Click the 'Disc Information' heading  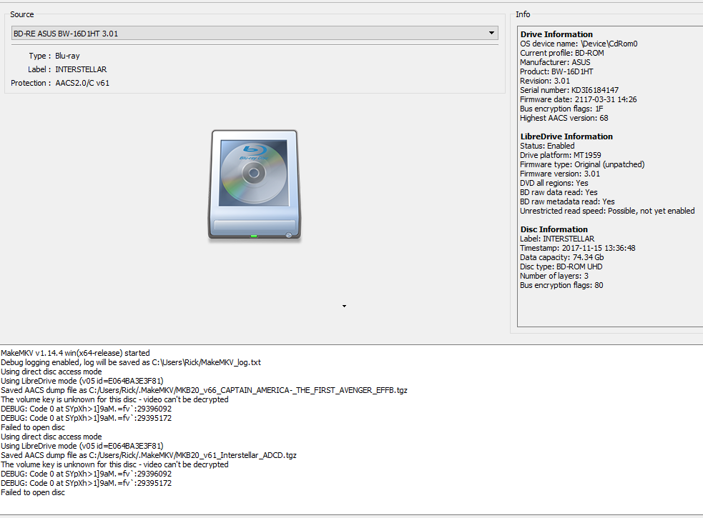pos(554,229)
